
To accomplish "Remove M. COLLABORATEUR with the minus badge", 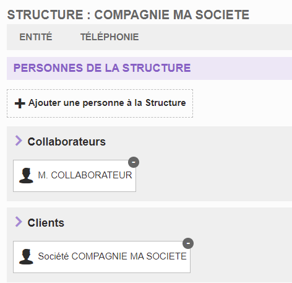I will pyautogui.click(x=134, y=162).
